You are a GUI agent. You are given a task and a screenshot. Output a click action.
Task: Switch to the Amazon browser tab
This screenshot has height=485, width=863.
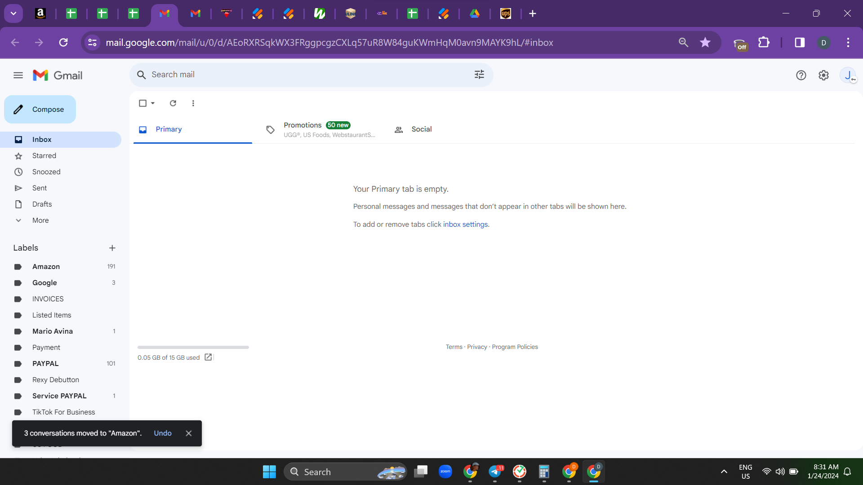[x=40, y=13]
